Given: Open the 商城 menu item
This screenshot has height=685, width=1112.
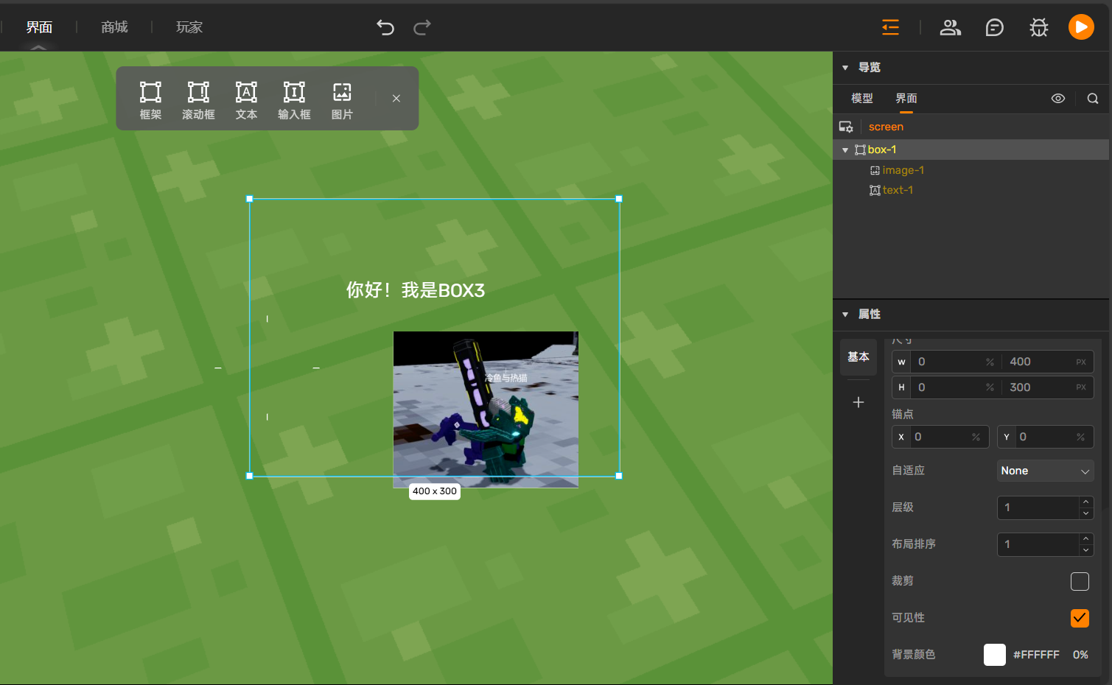Looking at the screenshot, I should (114, 27).
